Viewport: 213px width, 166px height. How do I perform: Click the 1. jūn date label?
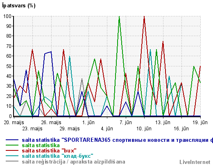point(88,123)
